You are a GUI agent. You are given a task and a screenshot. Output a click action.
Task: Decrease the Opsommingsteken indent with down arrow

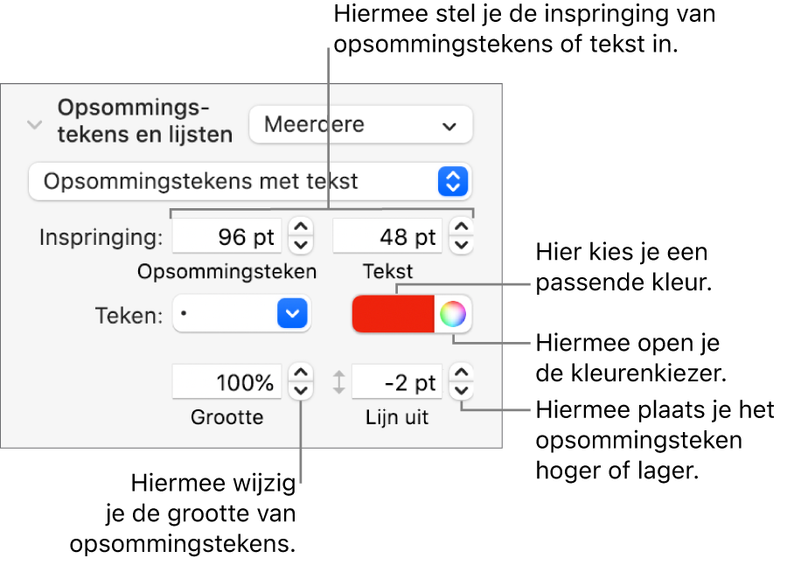click(300, 245)
